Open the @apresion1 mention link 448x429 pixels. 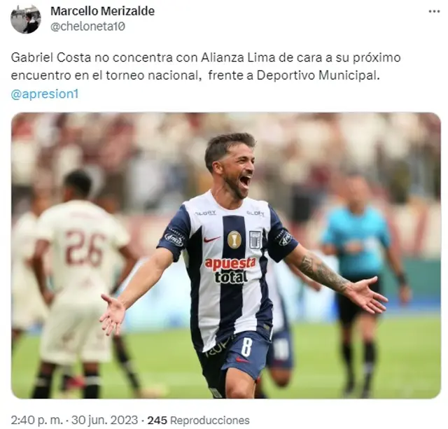[x=45, y=94]
